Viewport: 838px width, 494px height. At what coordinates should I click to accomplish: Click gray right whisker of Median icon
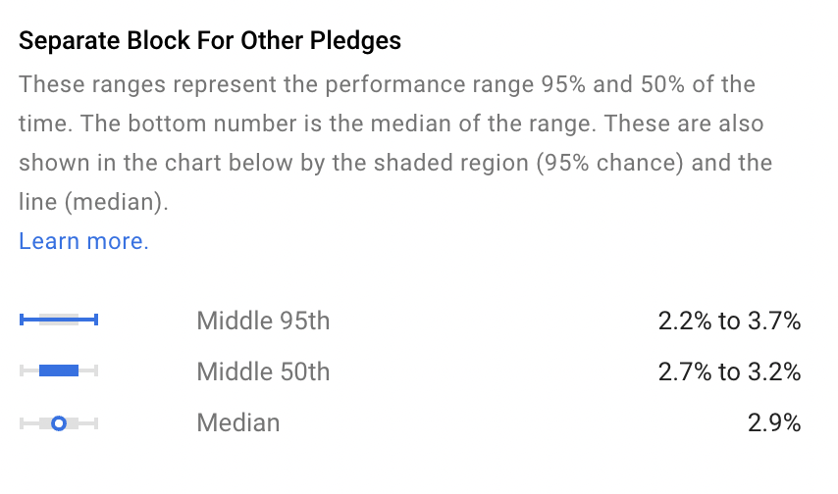pyautogui.click(x=89, y=423)
